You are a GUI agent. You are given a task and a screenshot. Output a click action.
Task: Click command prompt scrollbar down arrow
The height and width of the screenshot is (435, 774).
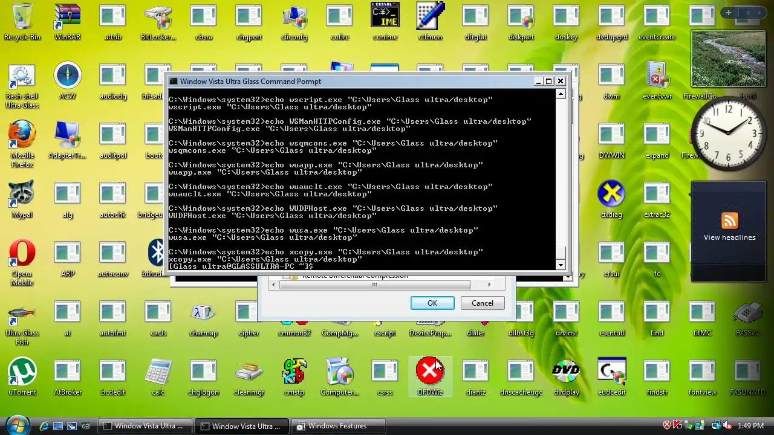point(561,265)
